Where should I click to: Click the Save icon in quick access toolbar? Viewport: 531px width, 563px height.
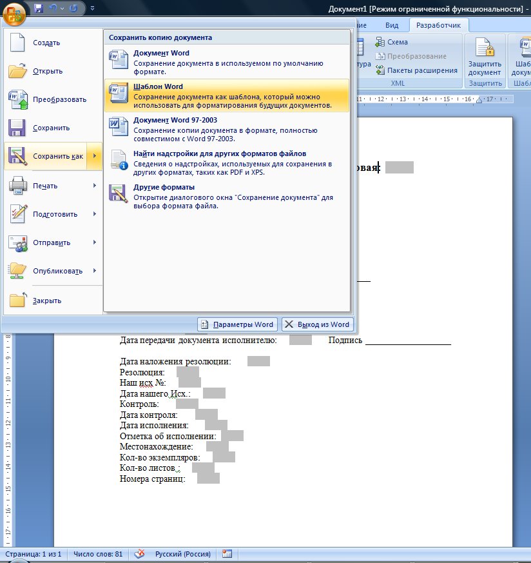click(x=39, y=8)
